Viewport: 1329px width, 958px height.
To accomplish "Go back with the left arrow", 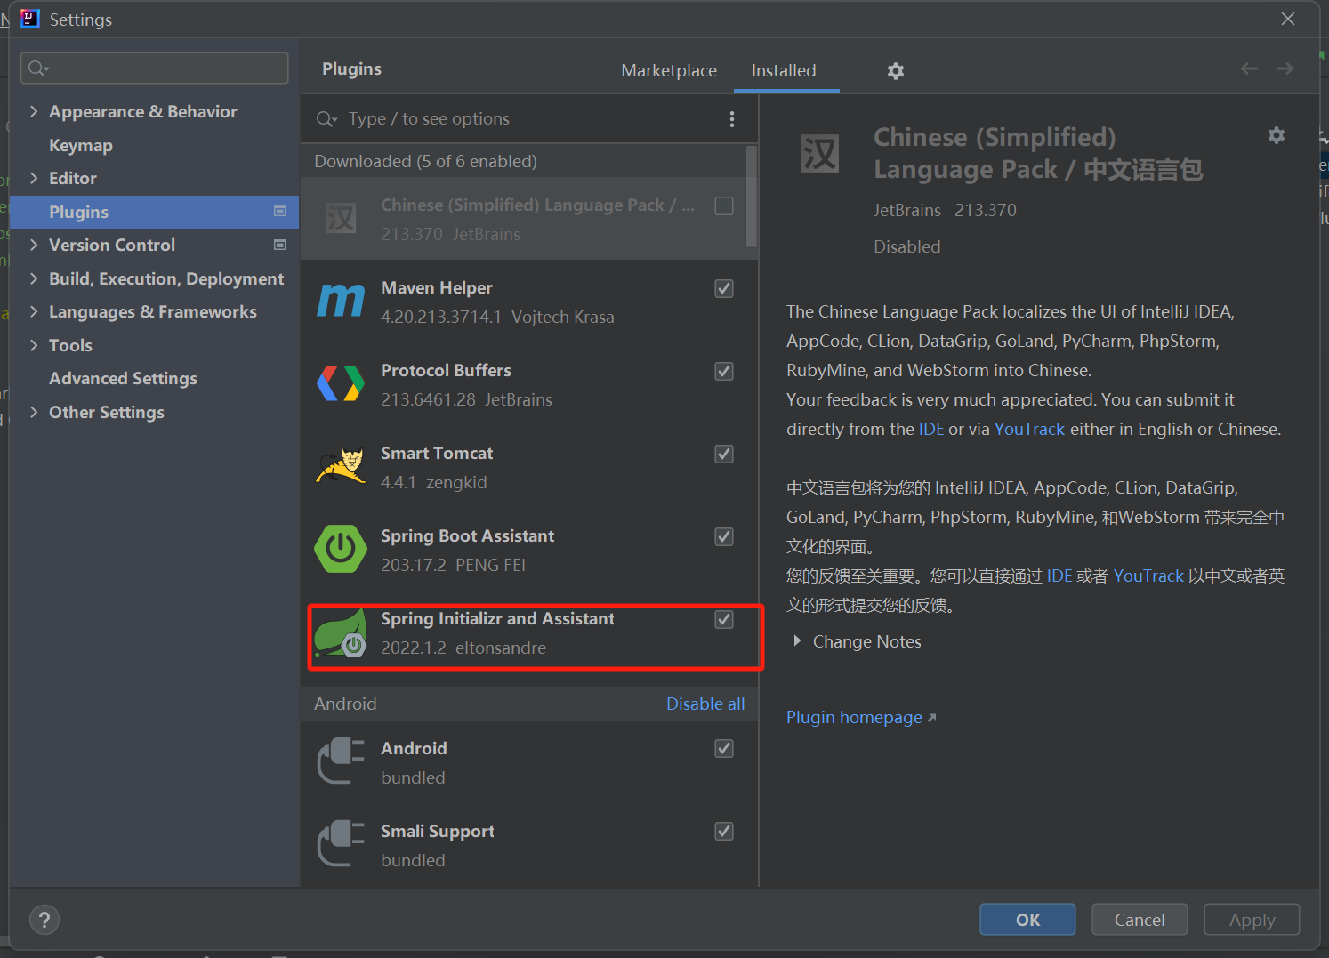I will click(1249, 68).
